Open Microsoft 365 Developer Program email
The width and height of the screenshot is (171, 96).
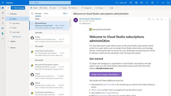coord(49,67)
